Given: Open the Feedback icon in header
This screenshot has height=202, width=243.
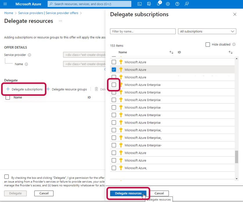Looking at the screenshot, I should click(x=187, y=4).
